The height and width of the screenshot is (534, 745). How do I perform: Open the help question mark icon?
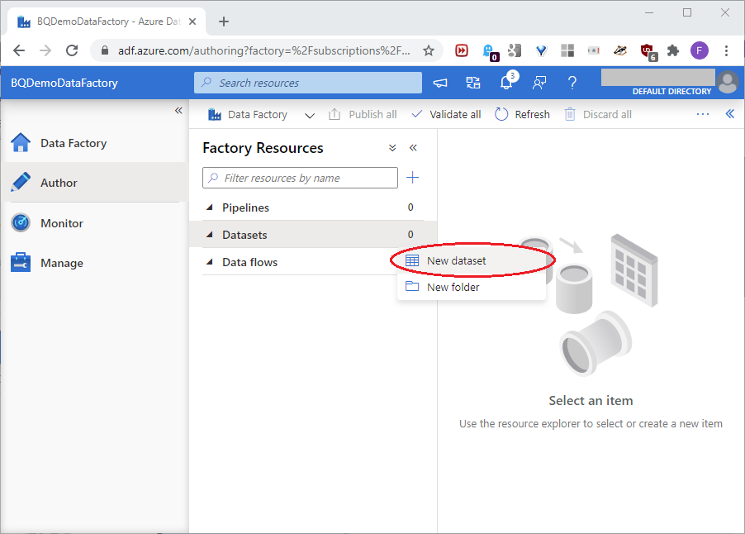(x=572, y=83)
